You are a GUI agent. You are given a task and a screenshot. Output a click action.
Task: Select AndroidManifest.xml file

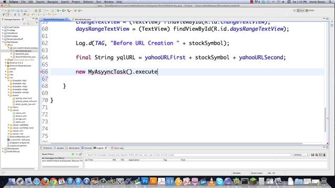(x=20, y=137)
